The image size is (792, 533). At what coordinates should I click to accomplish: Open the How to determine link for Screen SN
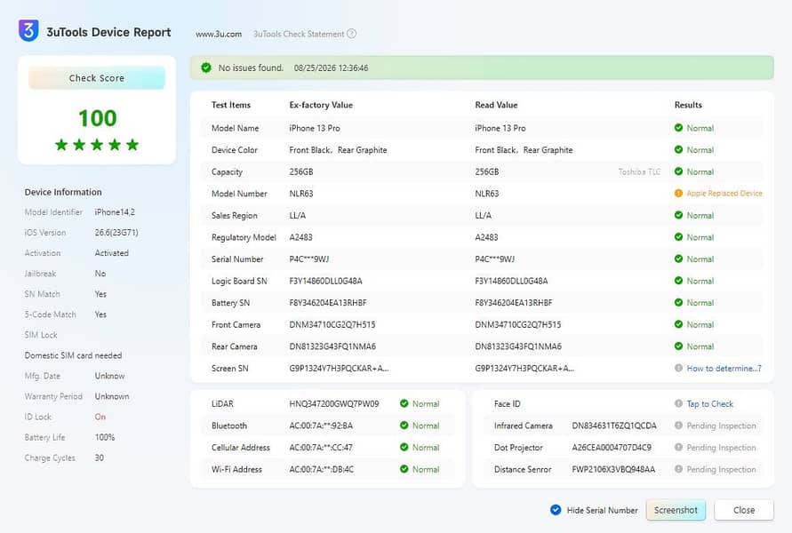pos(724,368)
